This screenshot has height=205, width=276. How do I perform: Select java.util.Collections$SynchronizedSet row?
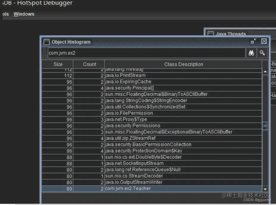tap(152, 107)
